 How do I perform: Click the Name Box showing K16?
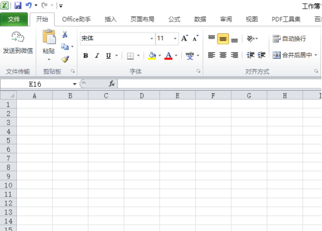coord(35,84)
